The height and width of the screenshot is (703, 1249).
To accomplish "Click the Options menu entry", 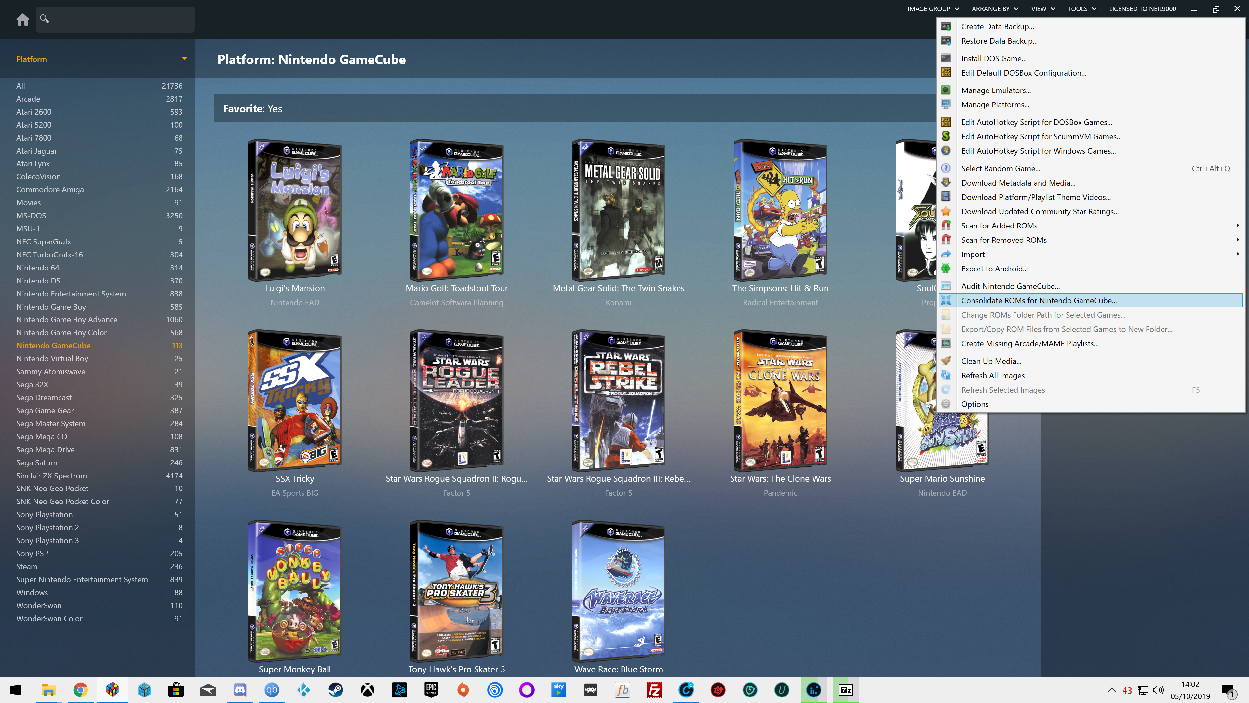I will click(x=974, y=404).
